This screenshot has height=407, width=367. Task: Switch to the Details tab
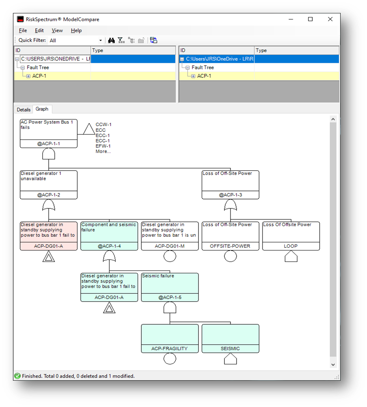point(23,109)
